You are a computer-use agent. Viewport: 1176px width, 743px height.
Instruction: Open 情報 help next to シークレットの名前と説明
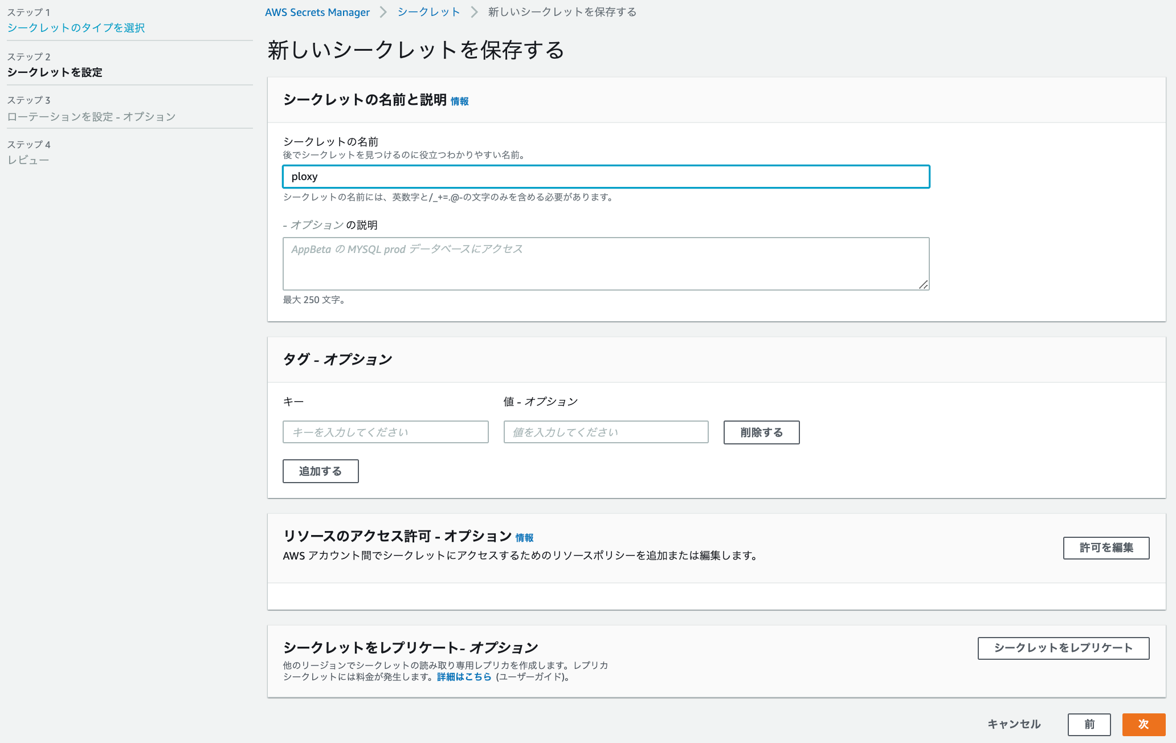point(460,101)
